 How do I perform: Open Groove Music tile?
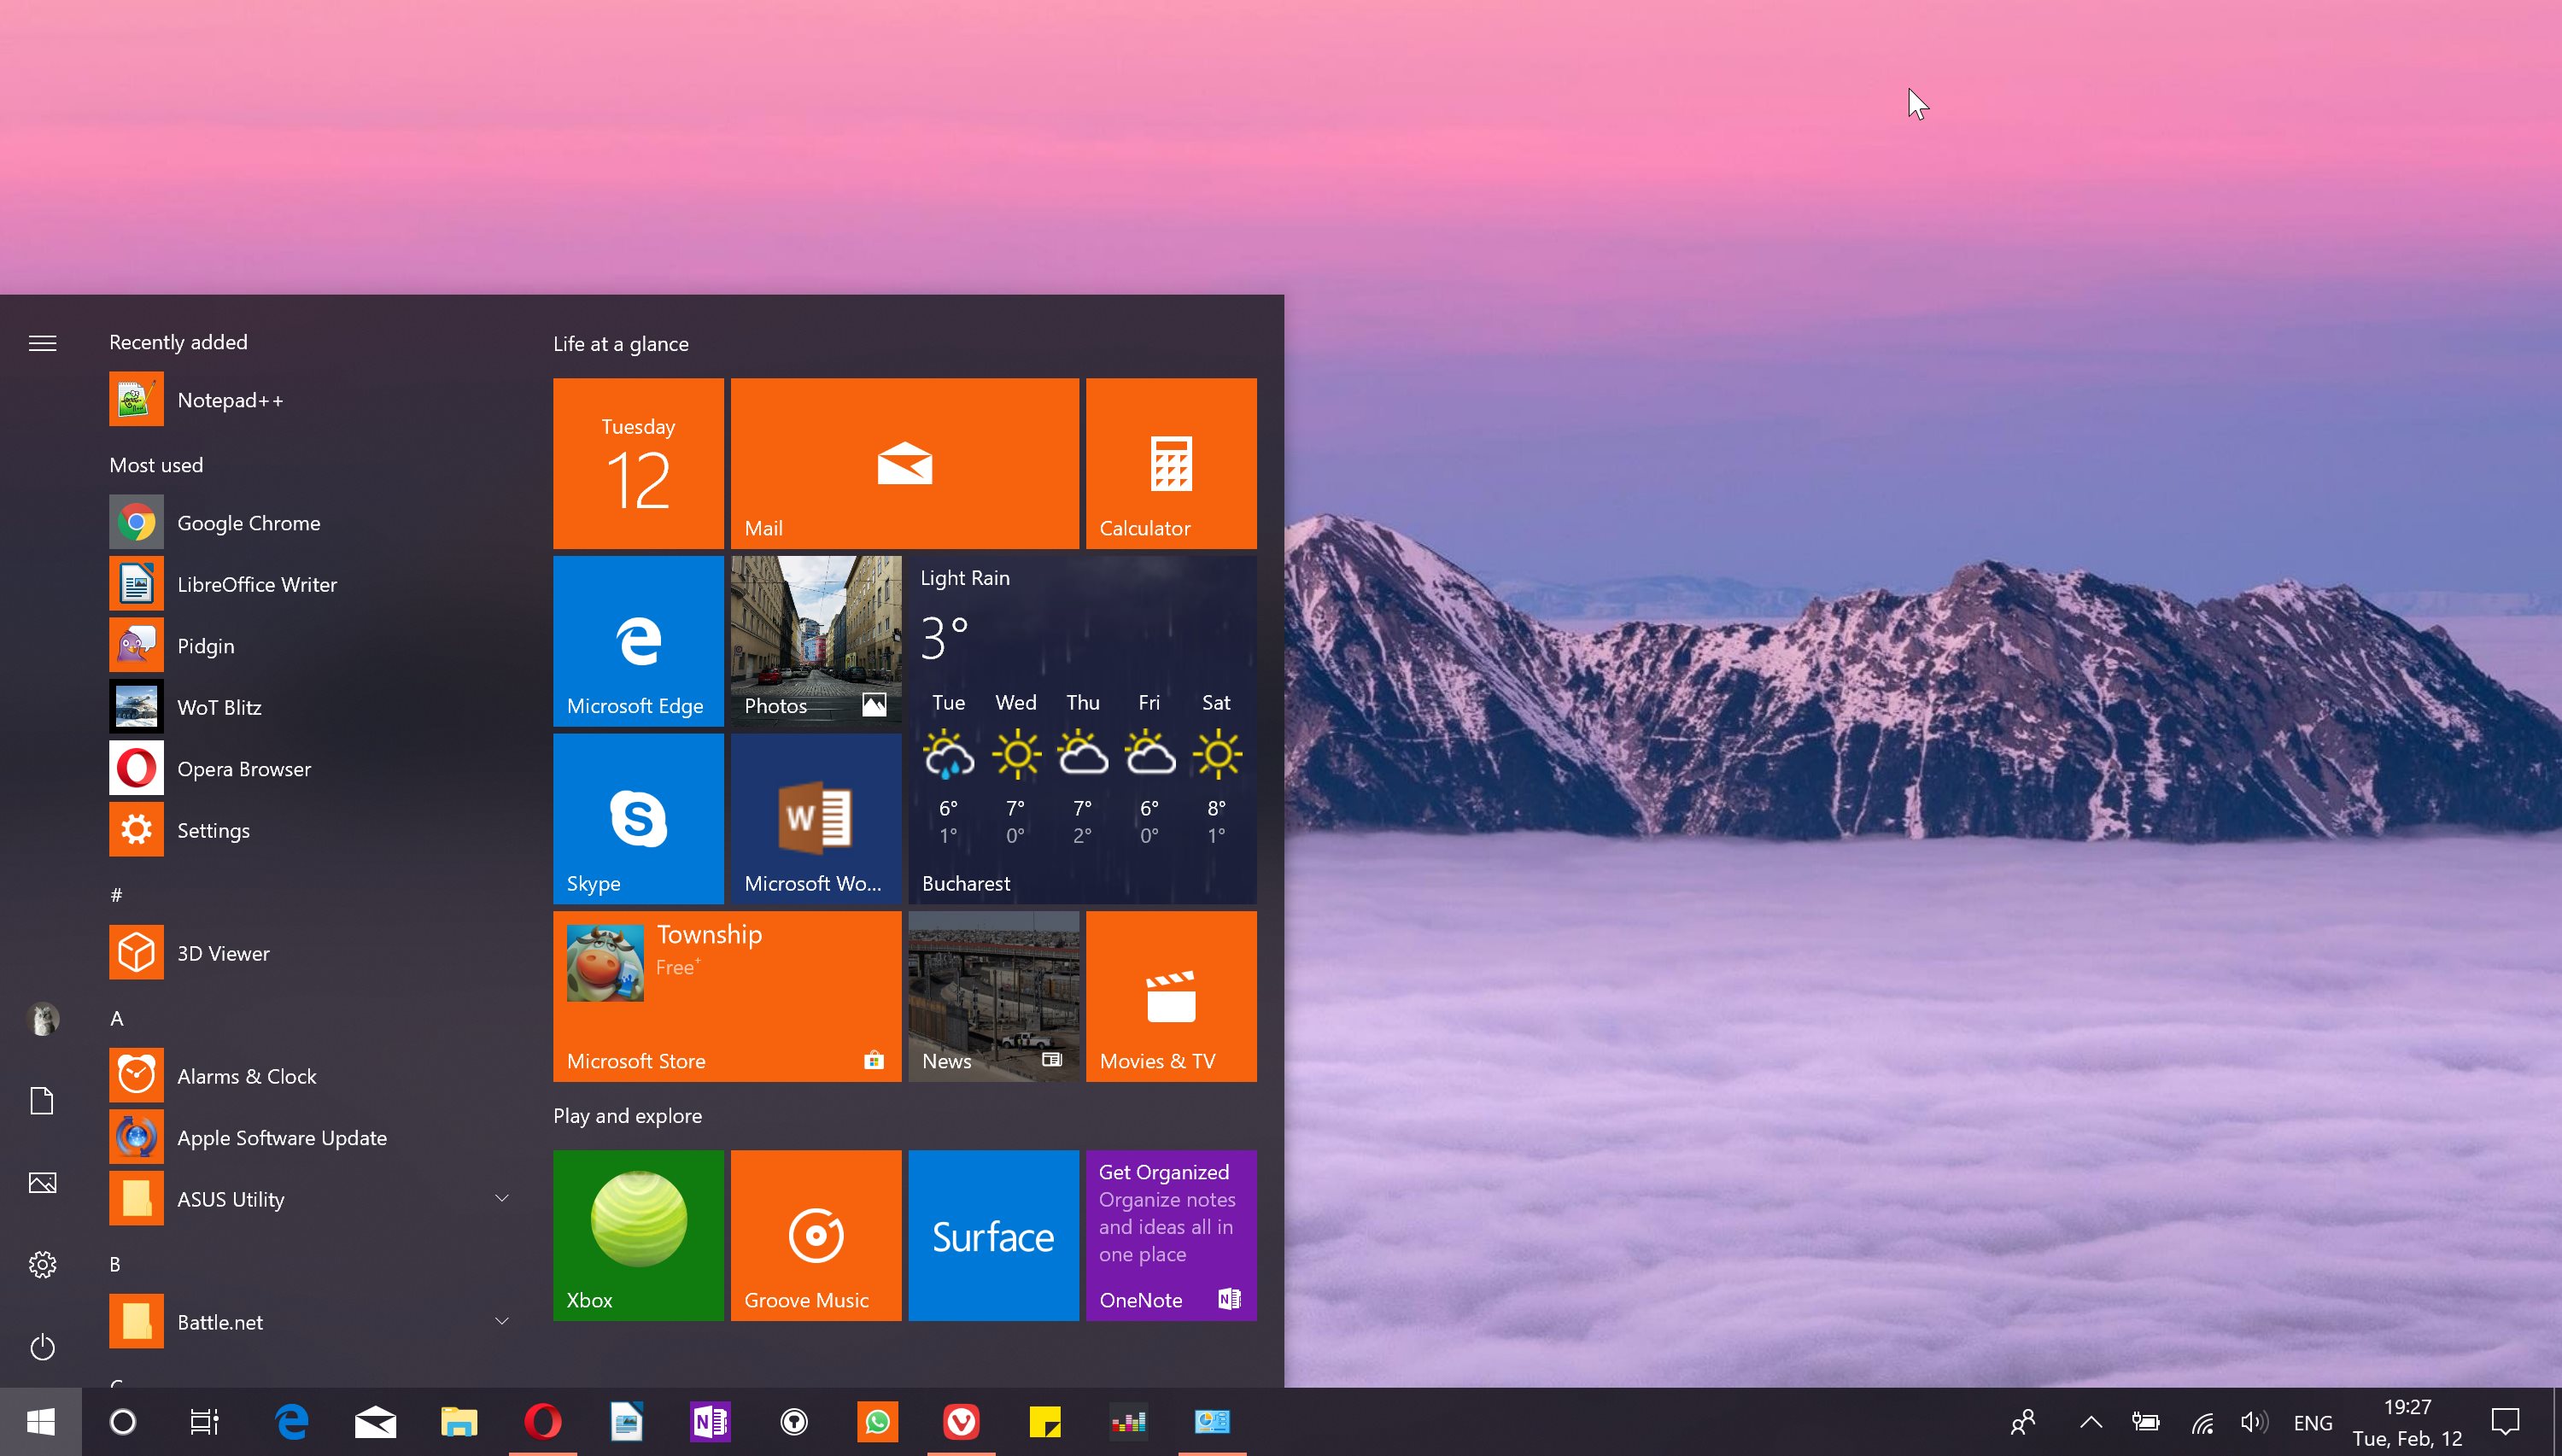point(815,1235)
